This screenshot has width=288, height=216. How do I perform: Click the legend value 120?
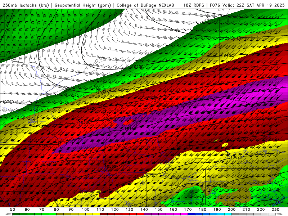[x=115, y=210]
